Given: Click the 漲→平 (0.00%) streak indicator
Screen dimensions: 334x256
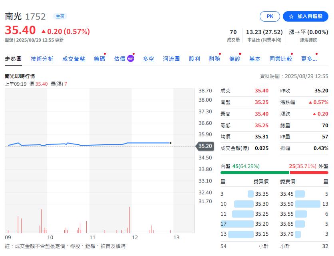Looking at the screenshot, I should 308,32.
